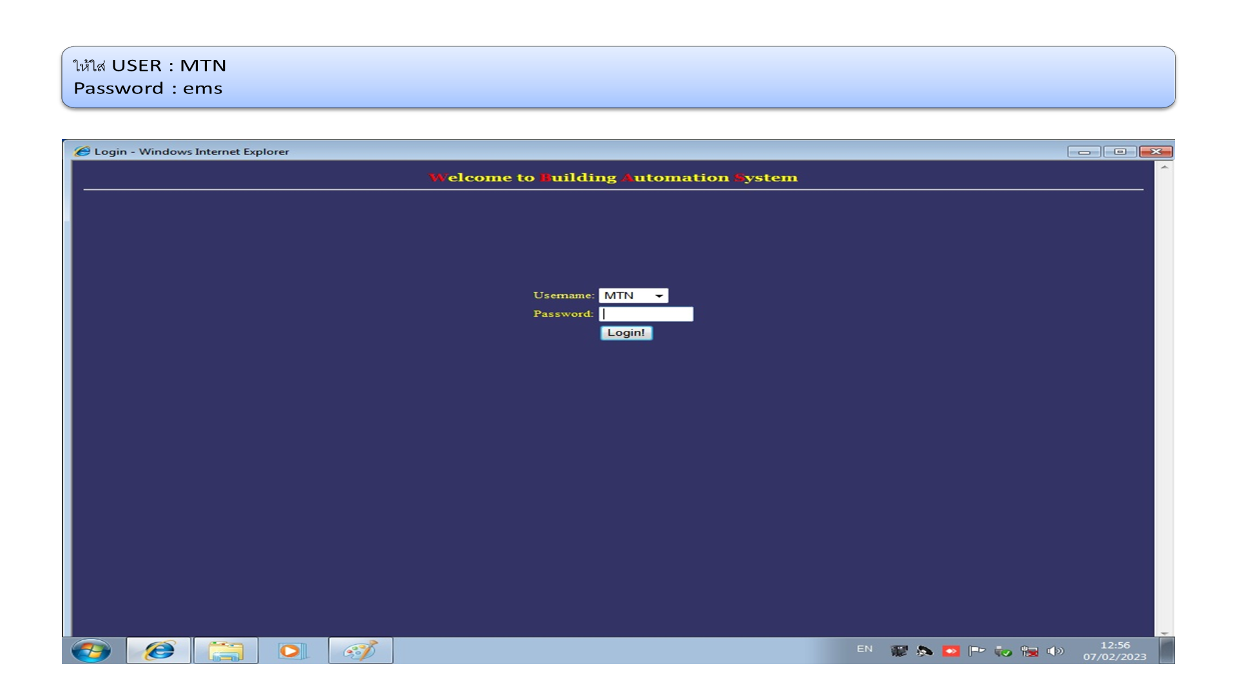This screenshot has width=1237, height=695.
Task: Click the Username: label
Action: click(x=564, y=295)
